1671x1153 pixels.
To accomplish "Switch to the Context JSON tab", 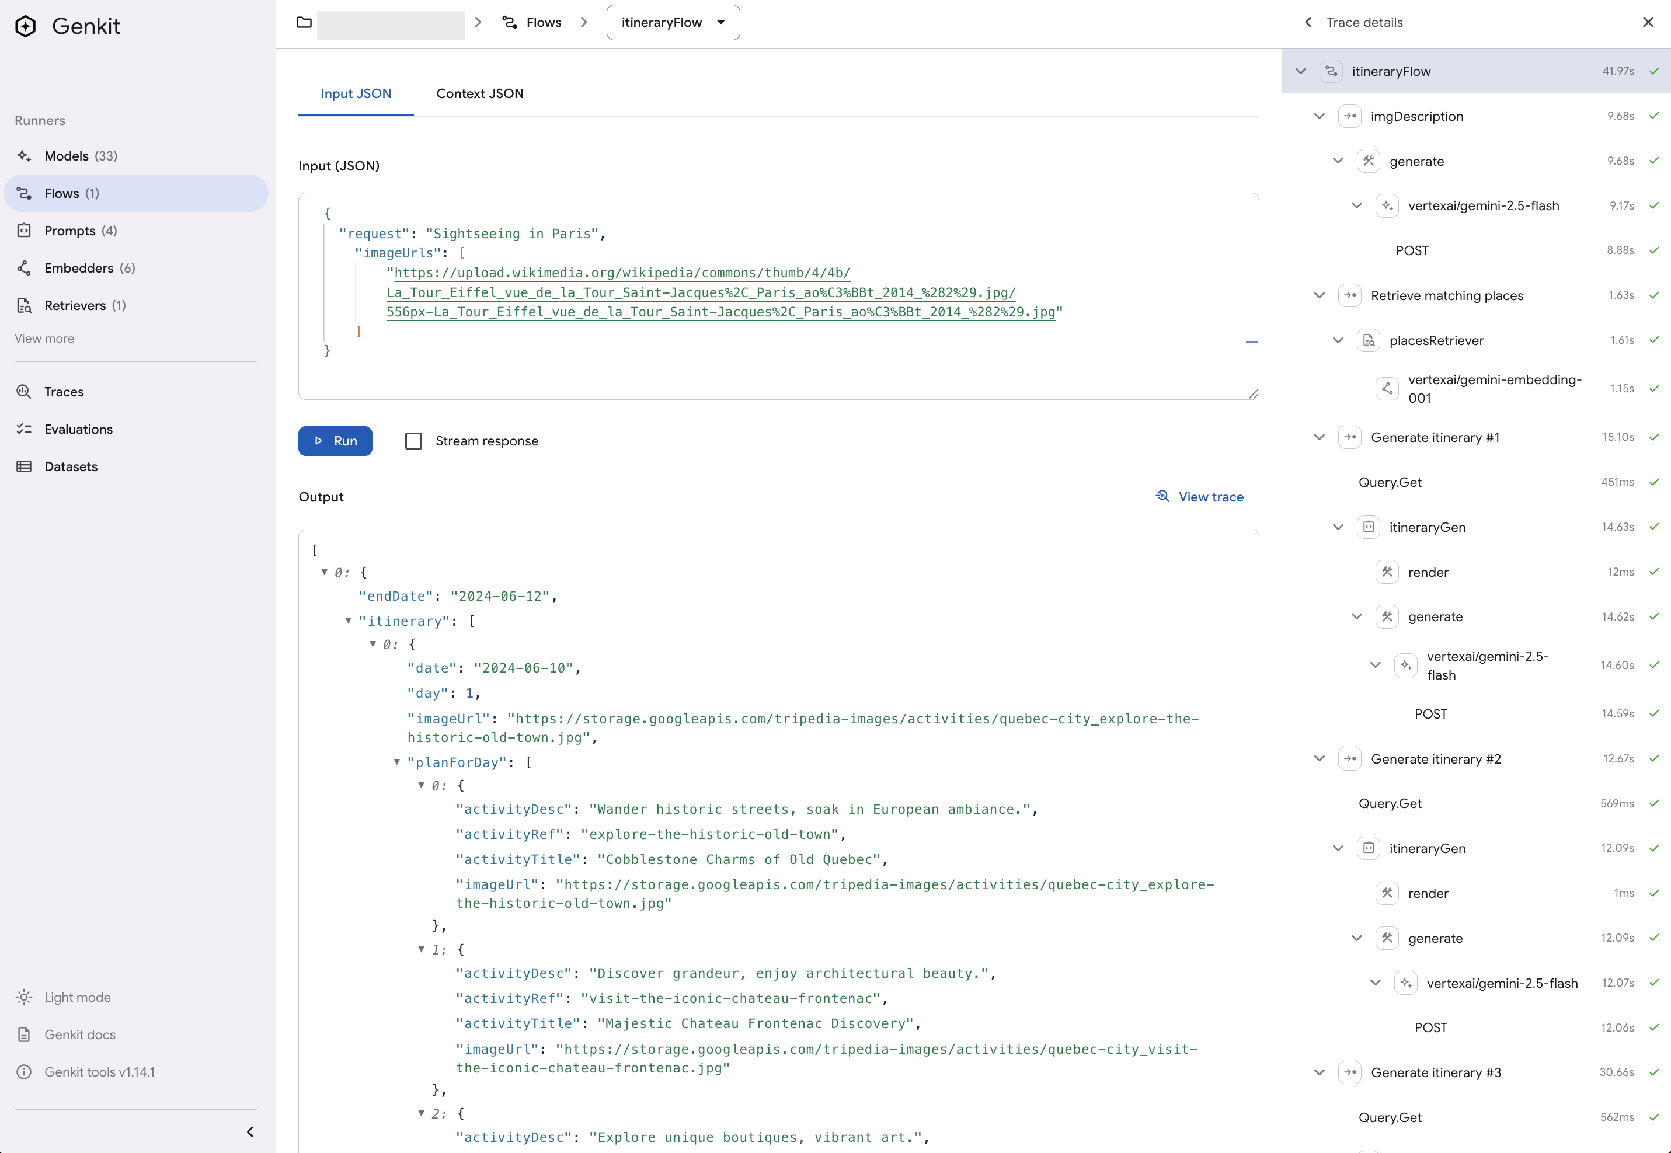I will pos(480,93).
